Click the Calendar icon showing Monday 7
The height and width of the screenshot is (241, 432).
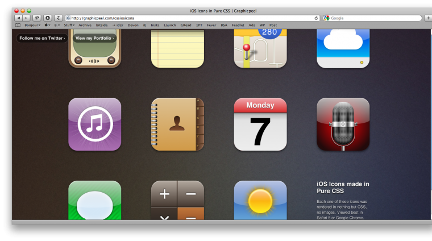pos(260,124)
